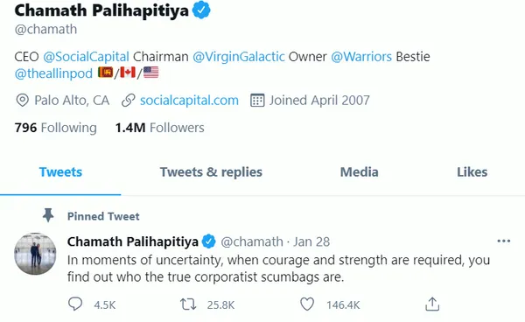This screenshot has height=322, width=525.
Task: Click the location pin icon near Palo Alto
Action: (x=23, y=101)
